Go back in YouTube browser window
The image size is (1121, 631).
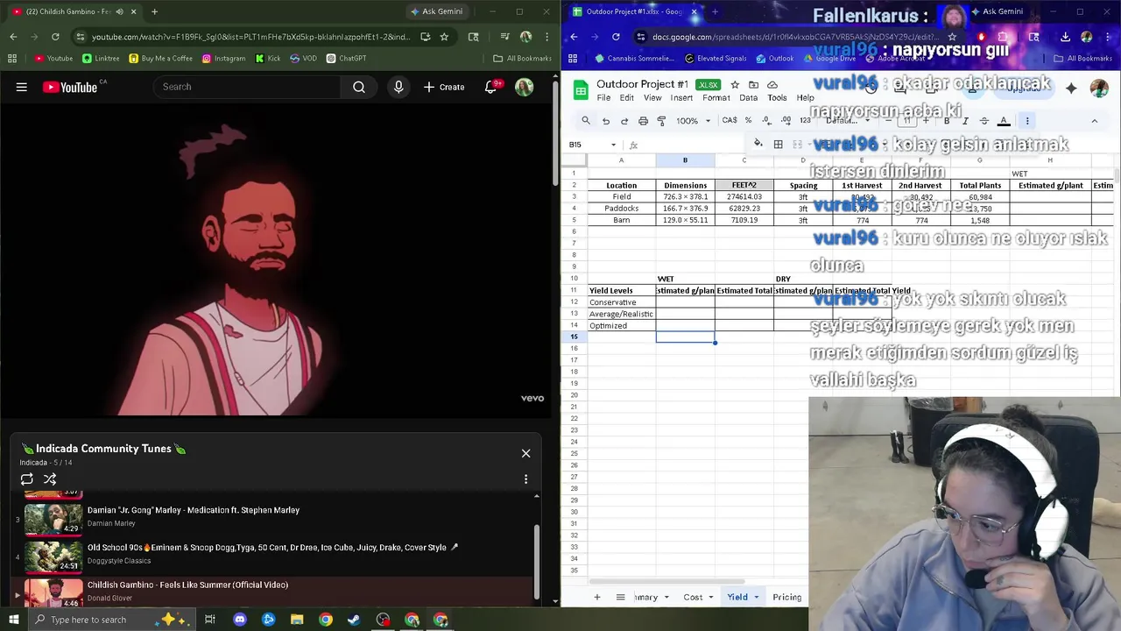13,37
